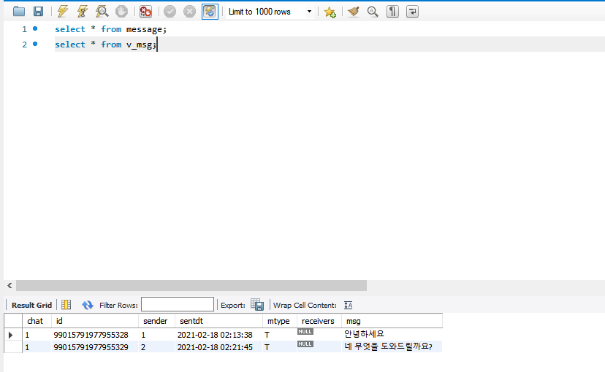The width and height of the screenshot is (605, 372).
Task: Expand the Limit to 1000 rows dropdown
Action: click(x=309, y=12)
